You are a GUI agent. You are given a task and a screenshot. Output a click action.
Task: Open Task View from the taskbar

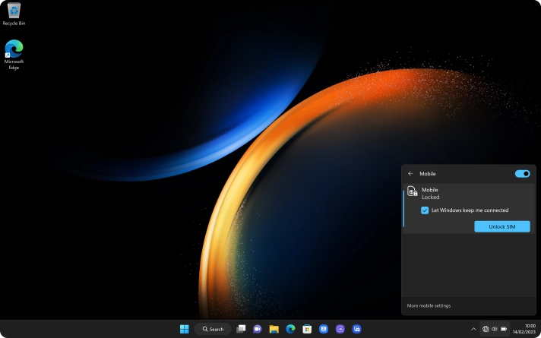point(241,329)
